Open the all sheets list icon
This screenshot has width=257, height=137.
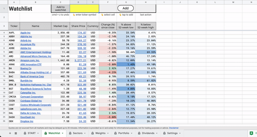16,133
